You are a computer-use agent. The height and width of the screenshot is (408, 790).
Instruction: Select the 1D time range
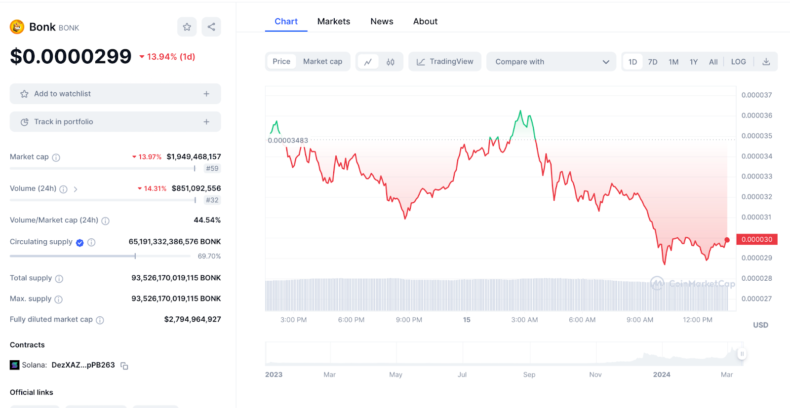pyautogui.click(x=632, y=62)
